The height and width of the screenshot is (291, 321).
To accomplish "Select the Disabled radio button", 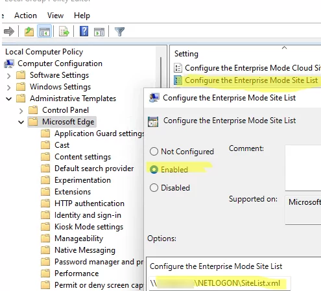I will coord(154,188).
